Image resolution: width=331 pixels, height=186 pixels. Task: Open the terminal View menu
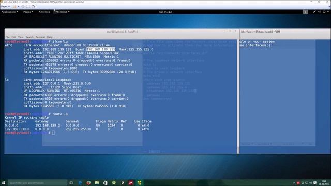tap(21, 37)
